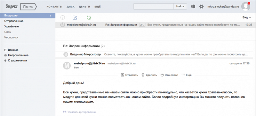Click Ответить to reply
The image size is (256, 116).
(x=130, y=75)
